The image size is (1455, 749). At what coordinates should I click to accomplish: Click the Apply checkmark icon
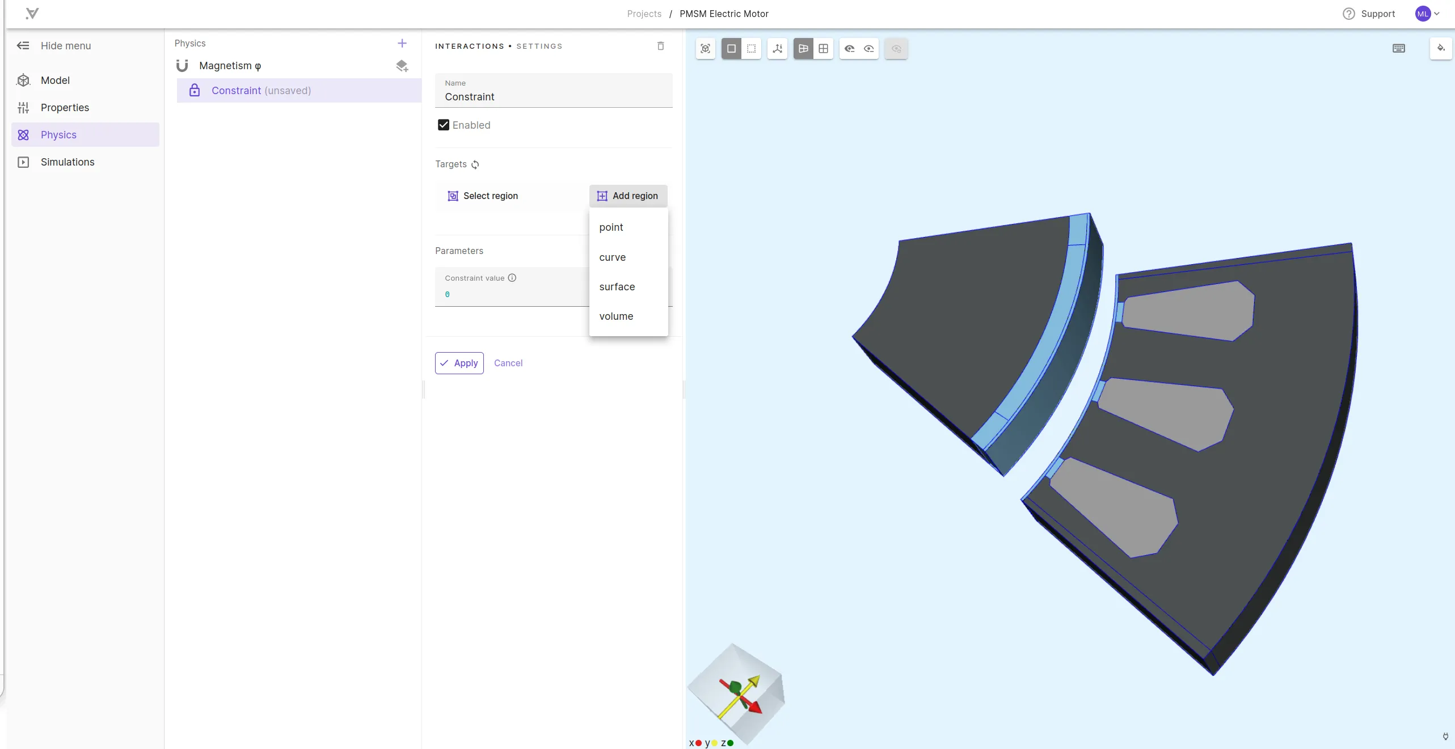(x=444, y=363)
